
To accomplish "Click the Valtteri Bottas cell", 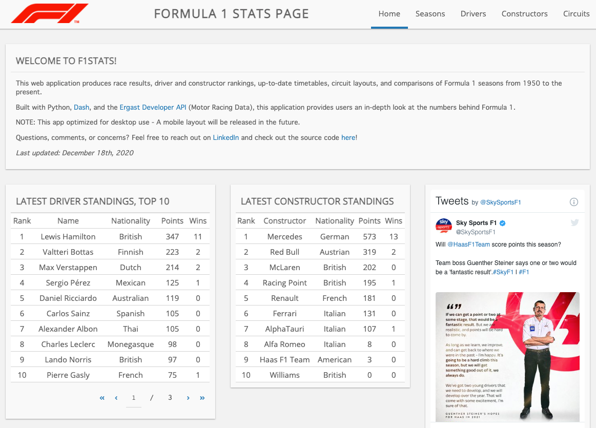I will pyautogui.click(x=68, y=252).
